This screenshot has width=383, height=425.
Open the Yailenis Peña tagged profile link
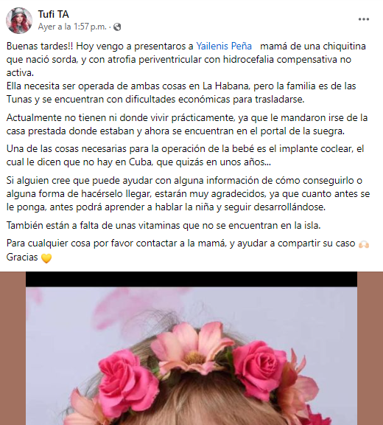click(224, 46)
